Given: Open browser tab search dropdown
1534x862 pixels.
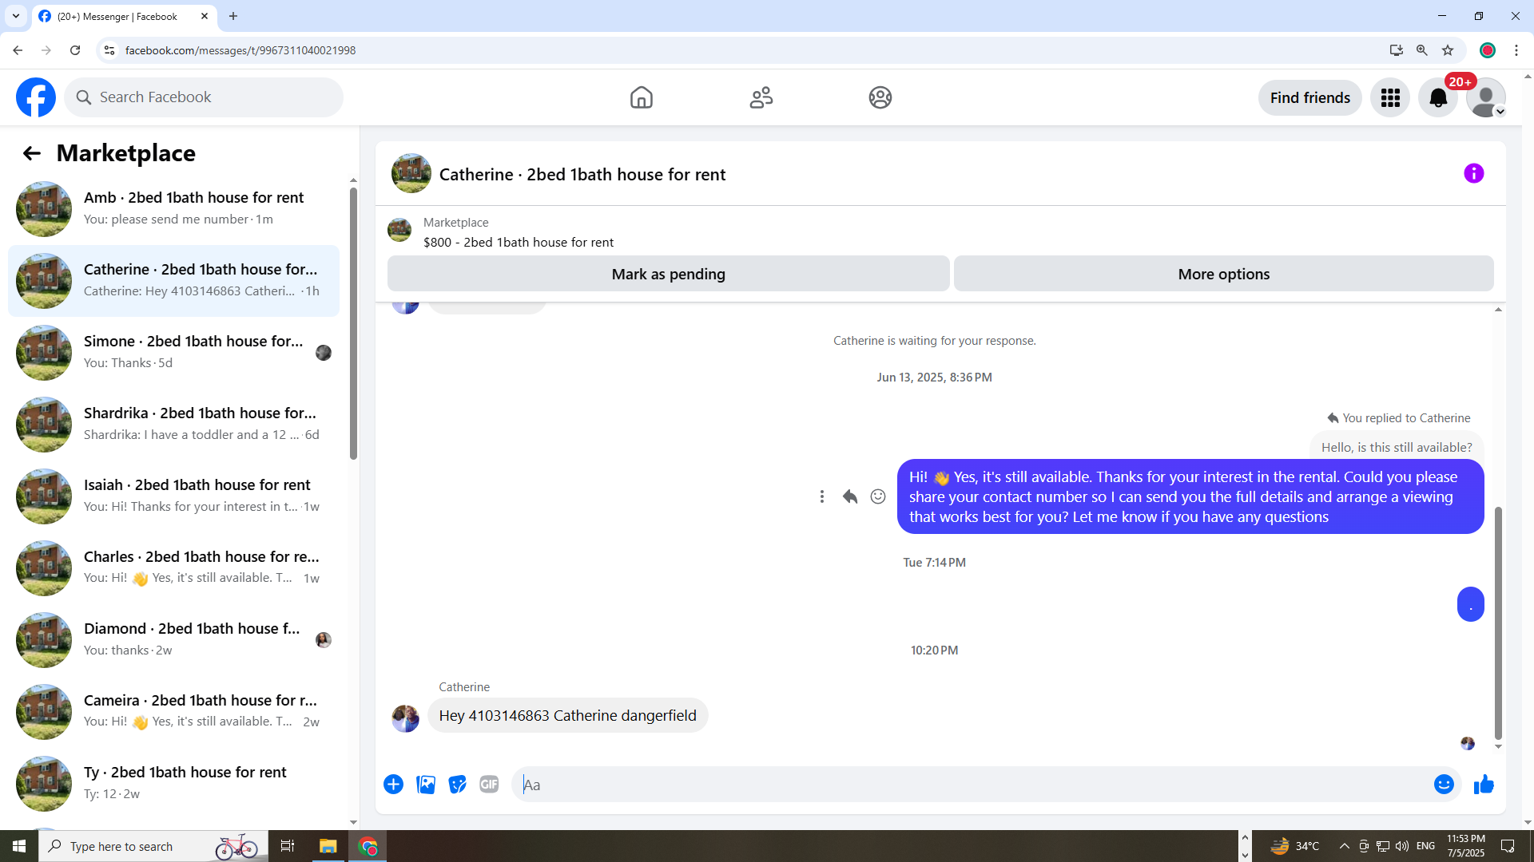Looking at the screenshot, I should (16, 16).
